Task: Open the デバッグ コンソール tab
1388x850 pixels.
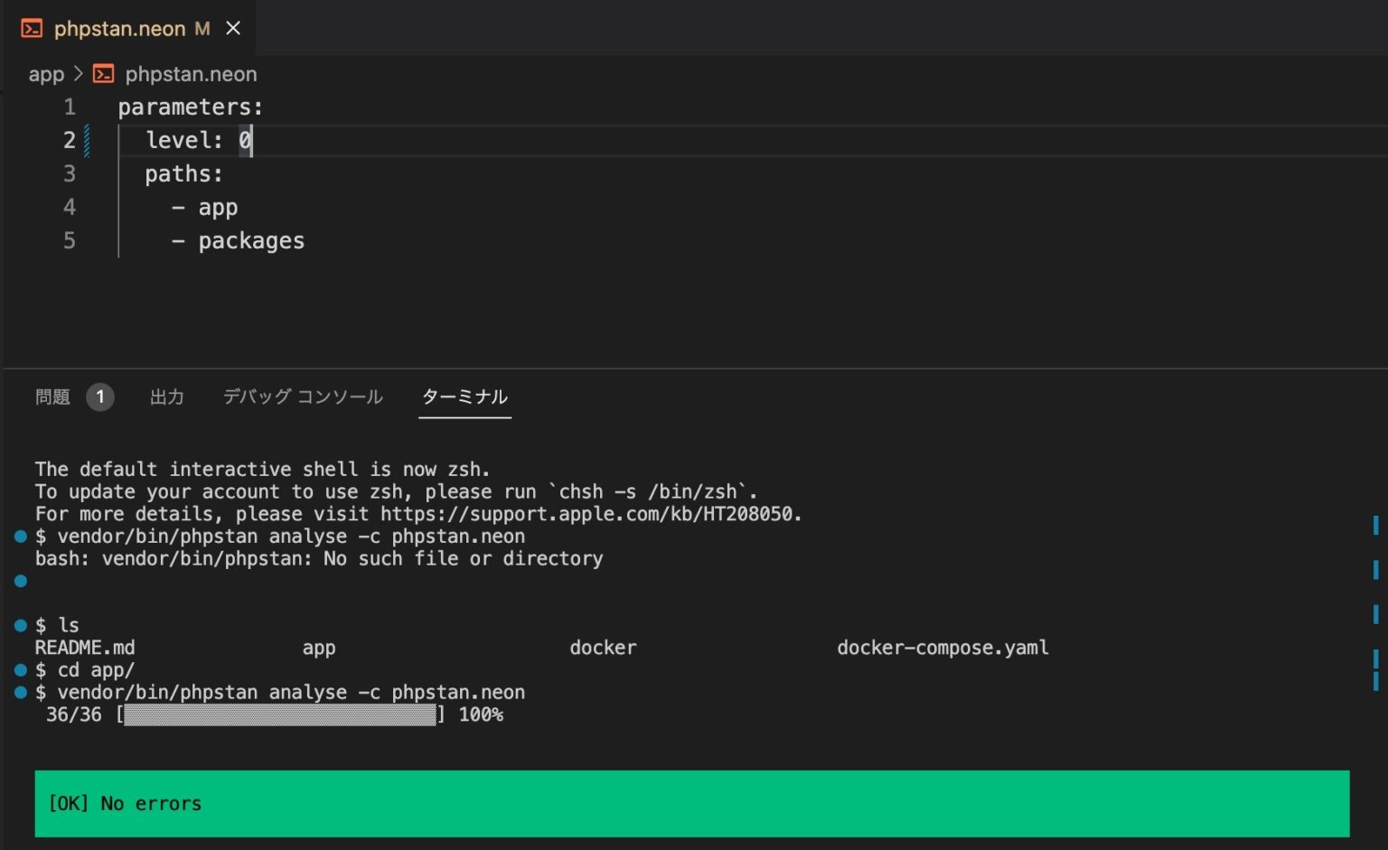Action: tap(303, 397)
